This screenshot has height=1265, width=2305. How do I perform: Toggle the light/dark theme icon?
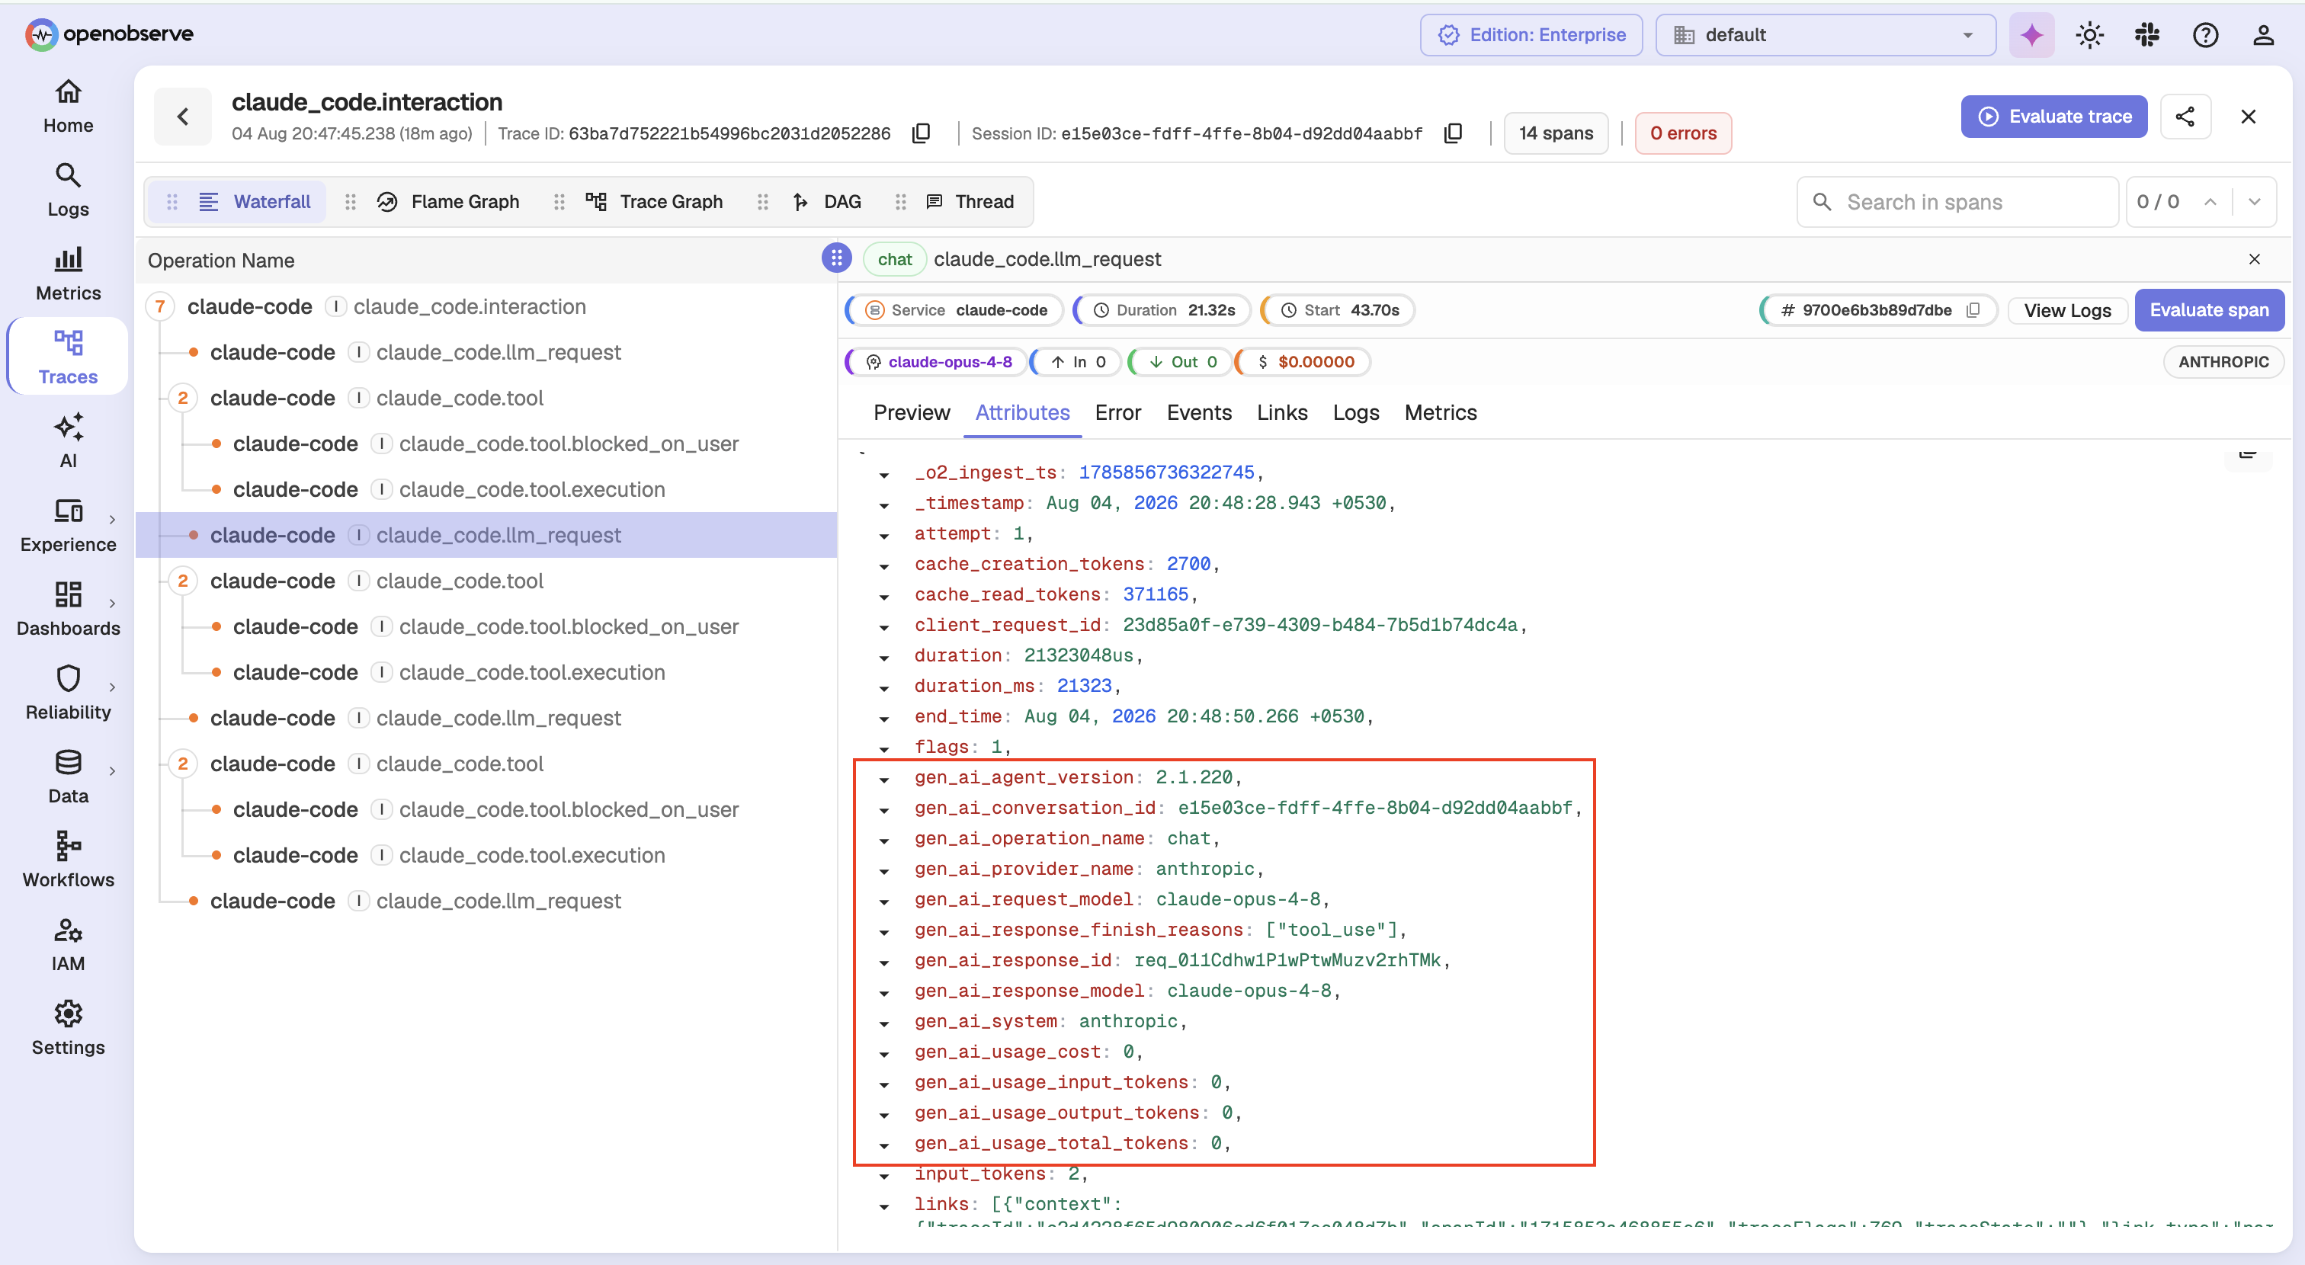click(x=2089, y=35)
